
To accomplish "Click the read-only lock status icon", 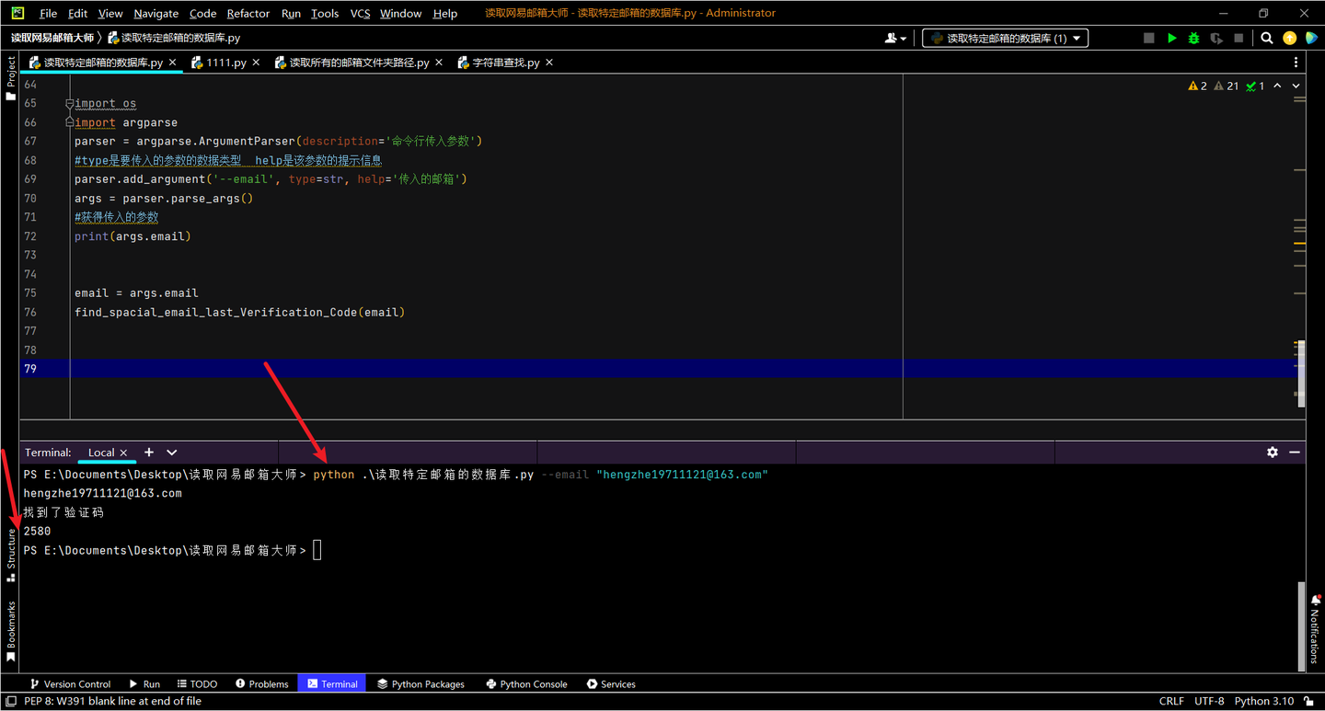I will 1309,701.
